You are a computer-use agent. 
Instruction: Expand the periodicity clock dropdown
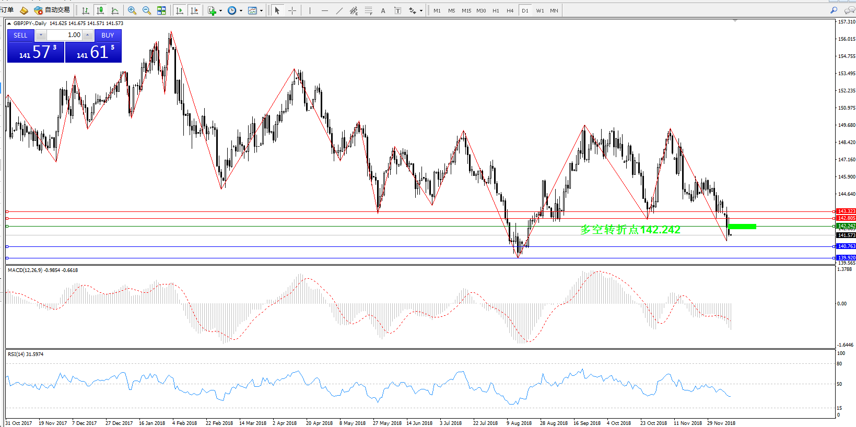[241, 10]
